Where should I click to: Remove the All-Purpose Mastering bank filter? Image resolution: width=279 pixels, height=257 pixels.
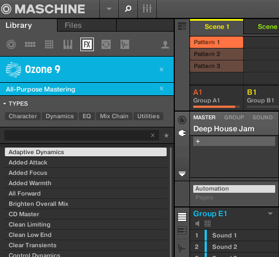coord(161,88)
